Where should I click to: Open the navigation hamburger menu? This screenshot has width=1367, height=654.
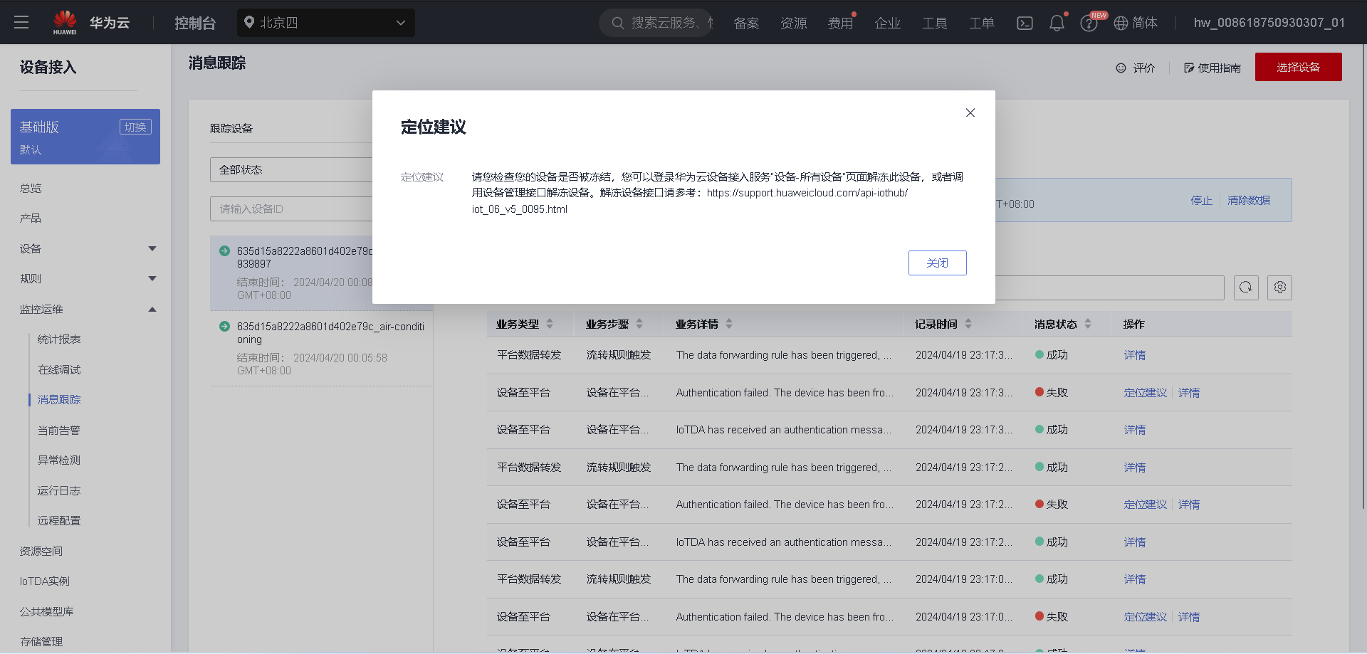(21, 22)
